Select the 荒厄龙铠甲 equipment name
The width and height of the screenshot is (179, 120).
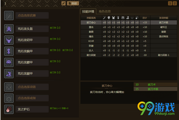[x=32, y=40]
